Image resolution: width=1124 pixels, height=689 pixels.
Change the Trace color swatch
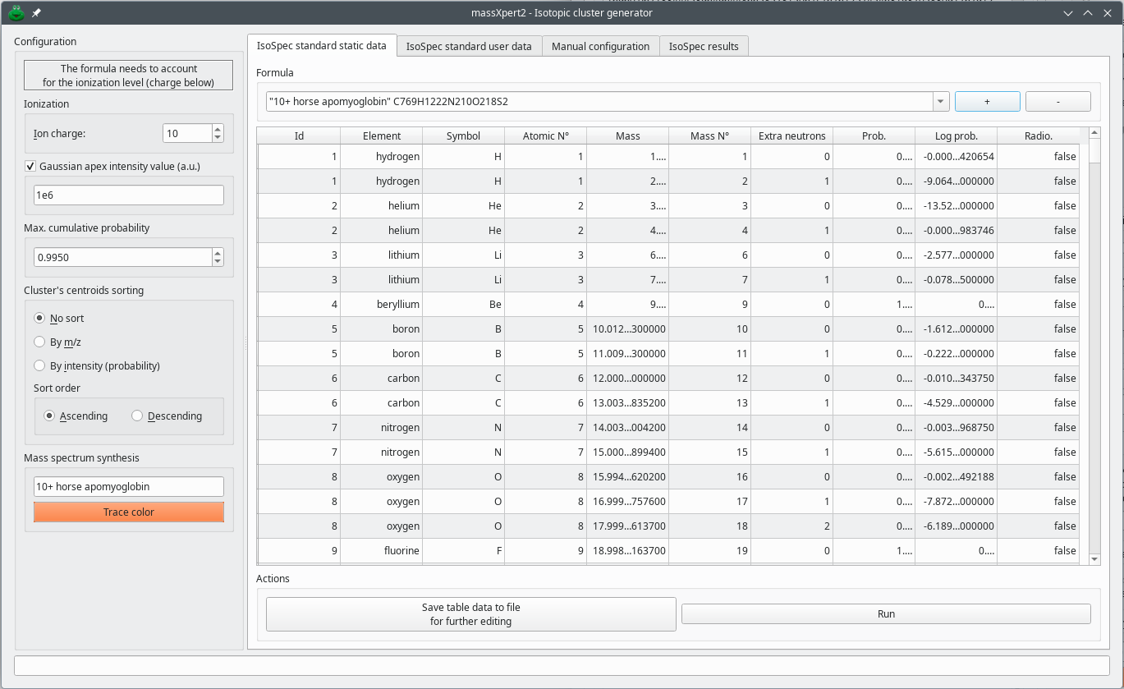click(128, 512)
